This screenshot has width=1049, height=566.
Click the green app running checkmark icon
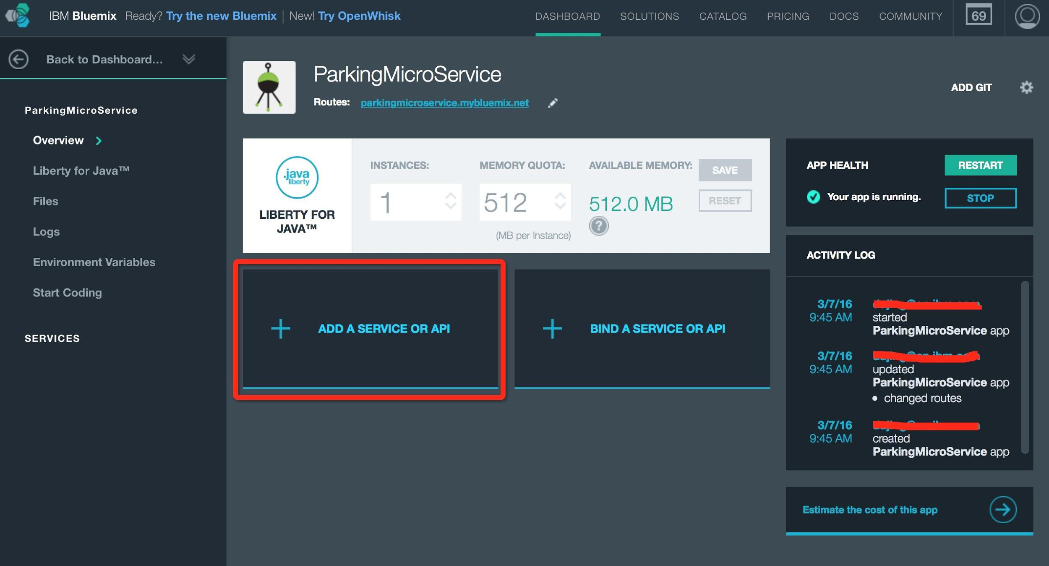click(813, 197)
